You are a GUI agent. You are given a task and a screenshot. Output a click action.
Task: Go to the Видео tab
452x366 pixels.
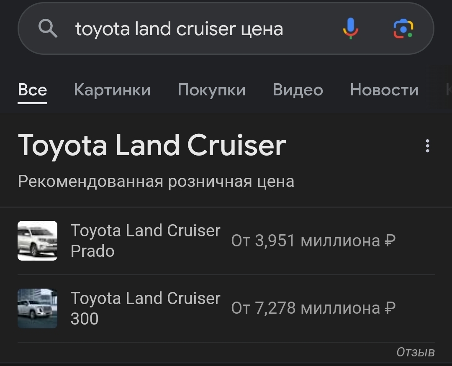pos(298,90)
